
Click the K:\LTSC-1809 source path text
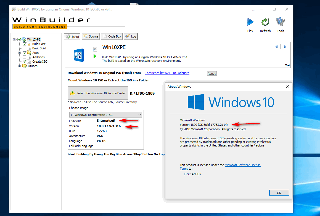tap(142, 94)
